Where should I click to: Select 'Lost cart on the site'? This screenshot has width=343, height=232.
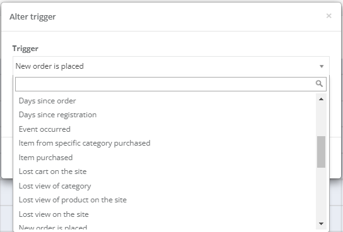click(165, 171)
